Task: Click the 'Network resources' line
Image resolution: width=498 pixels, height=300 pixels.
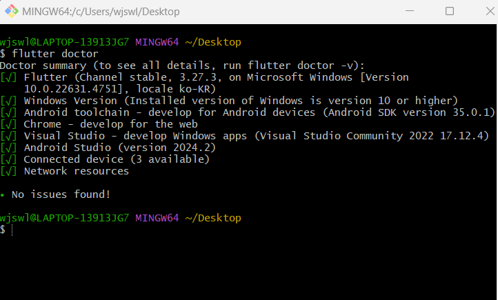Action: (x=64, y=171)
